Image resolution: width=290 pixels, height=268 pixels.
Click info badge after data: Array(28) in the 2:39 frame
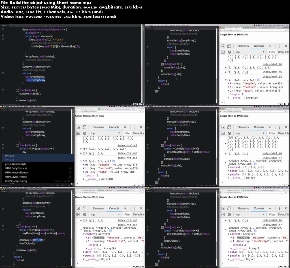click(255, 164)
